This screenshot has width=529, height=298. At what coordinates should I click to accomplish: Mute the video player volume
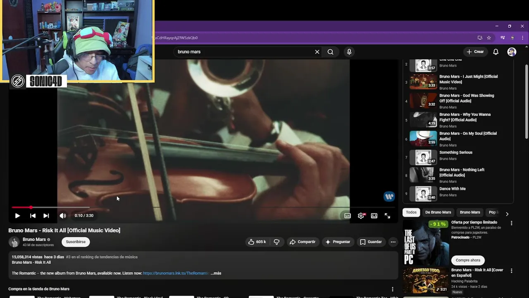pyautogui.click(x=63, y=216)
